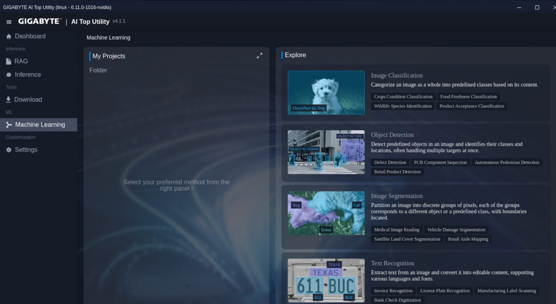Click the RAG document icon
556x304 pixels.
click(x=9, y=61)
